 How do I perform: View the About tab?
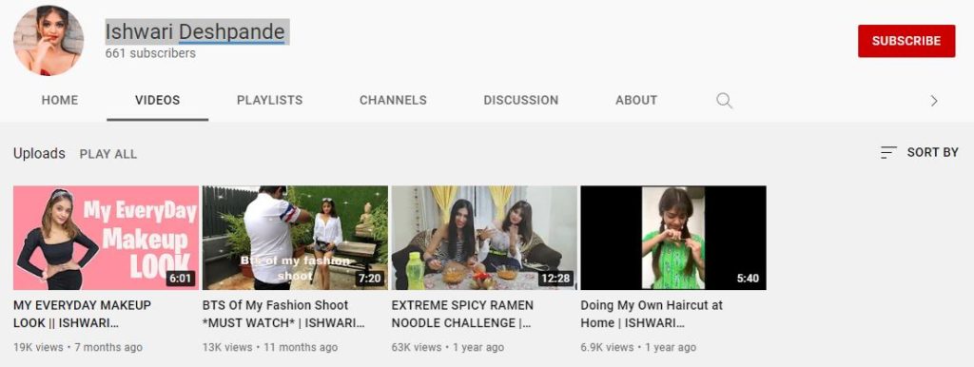point(636,100)
